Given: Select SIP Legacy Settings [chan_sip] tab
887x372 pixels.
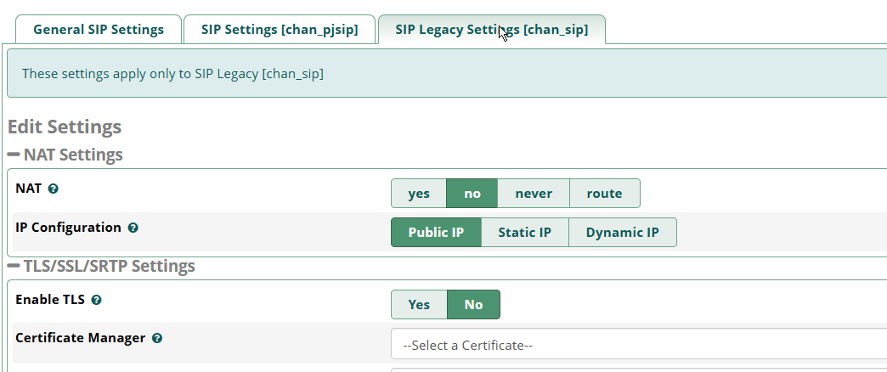Looking at the screenshot, I should click(492, 30).
